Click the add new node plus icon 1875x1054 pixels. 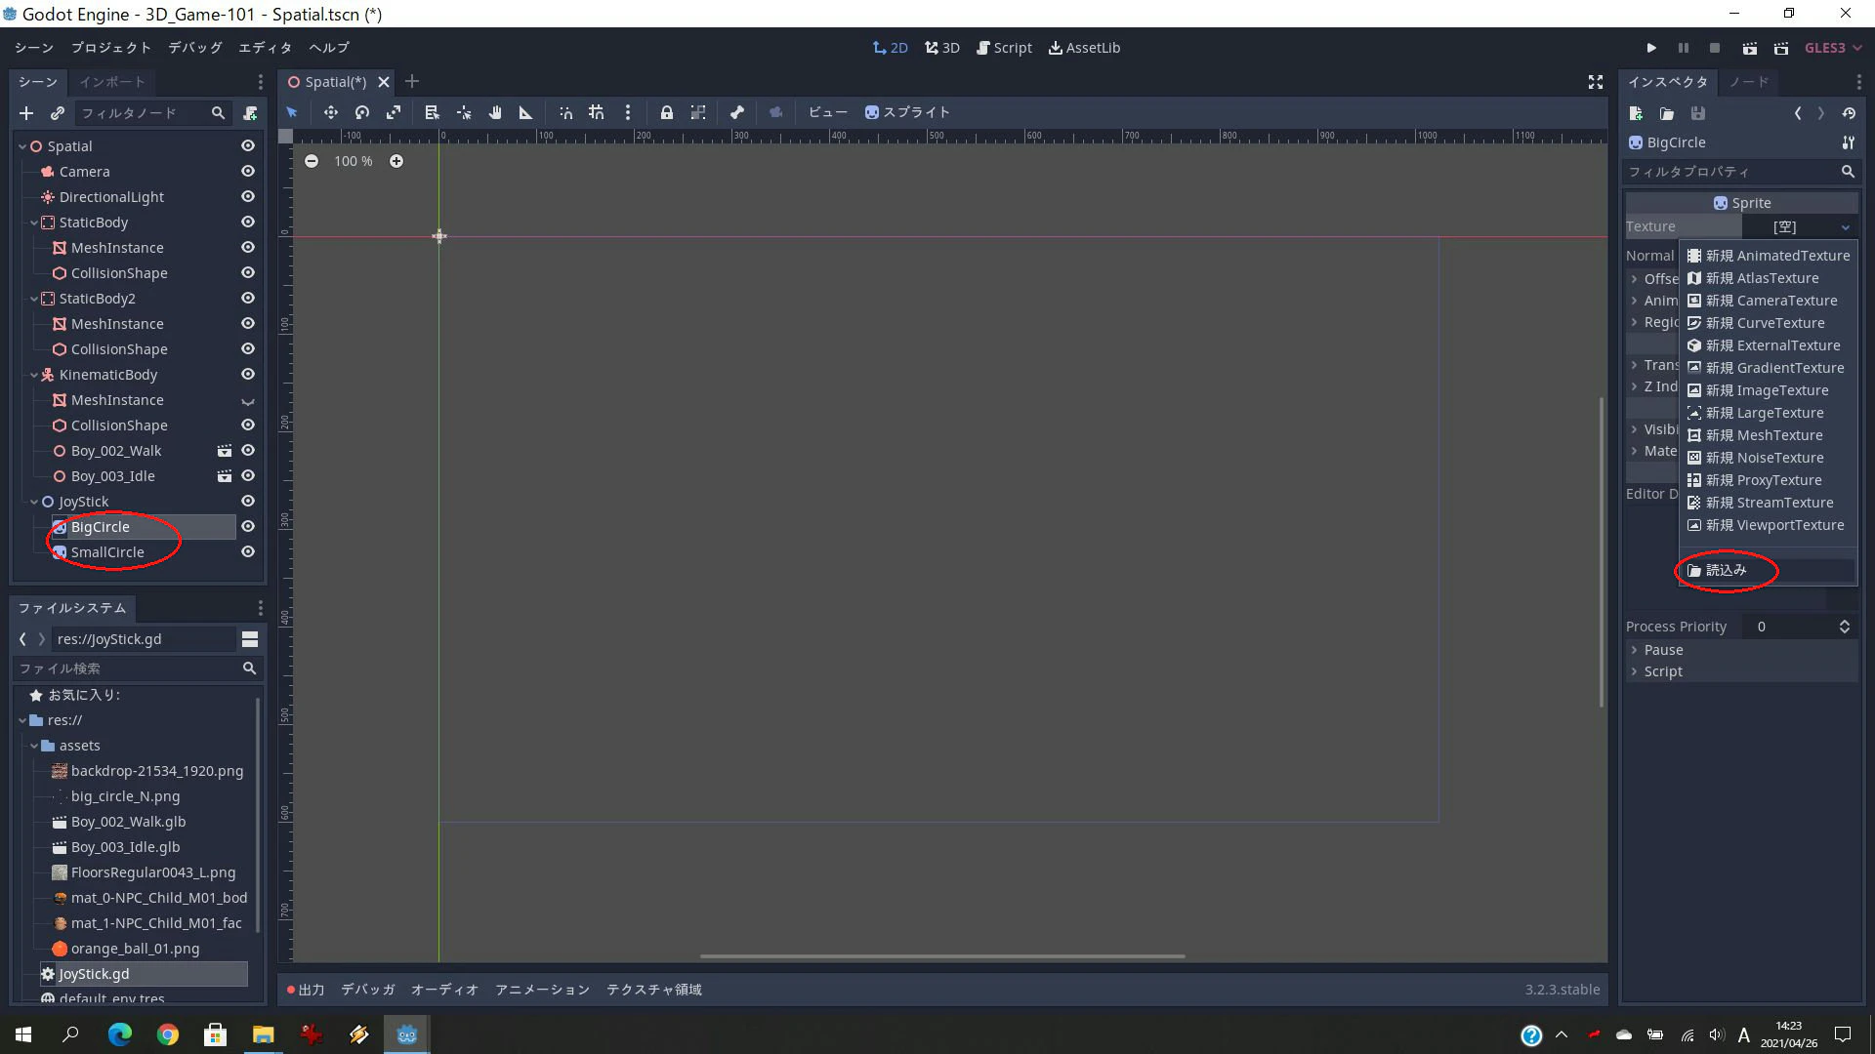[x=26, y=113]
